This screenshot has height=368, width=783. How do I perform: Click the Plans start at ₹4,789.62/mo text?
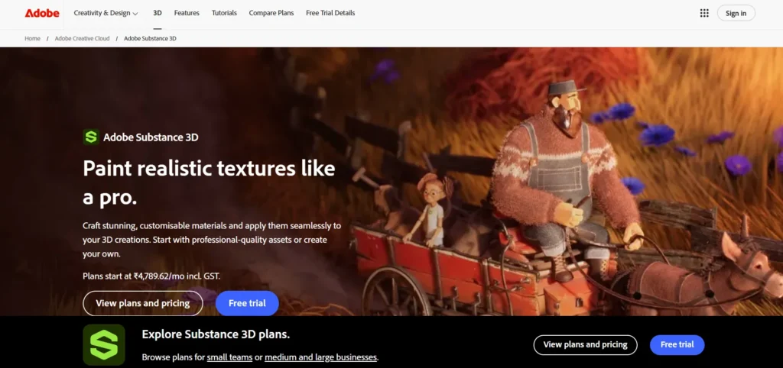[x=151, y=276]
